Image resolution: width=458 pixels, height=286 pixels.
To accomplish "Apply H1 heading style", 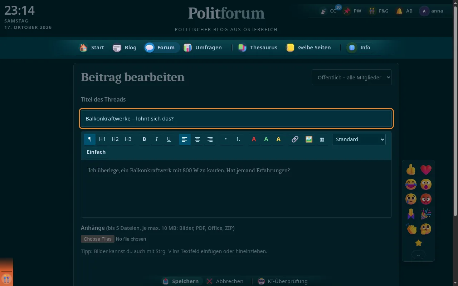I will [102, 139].
